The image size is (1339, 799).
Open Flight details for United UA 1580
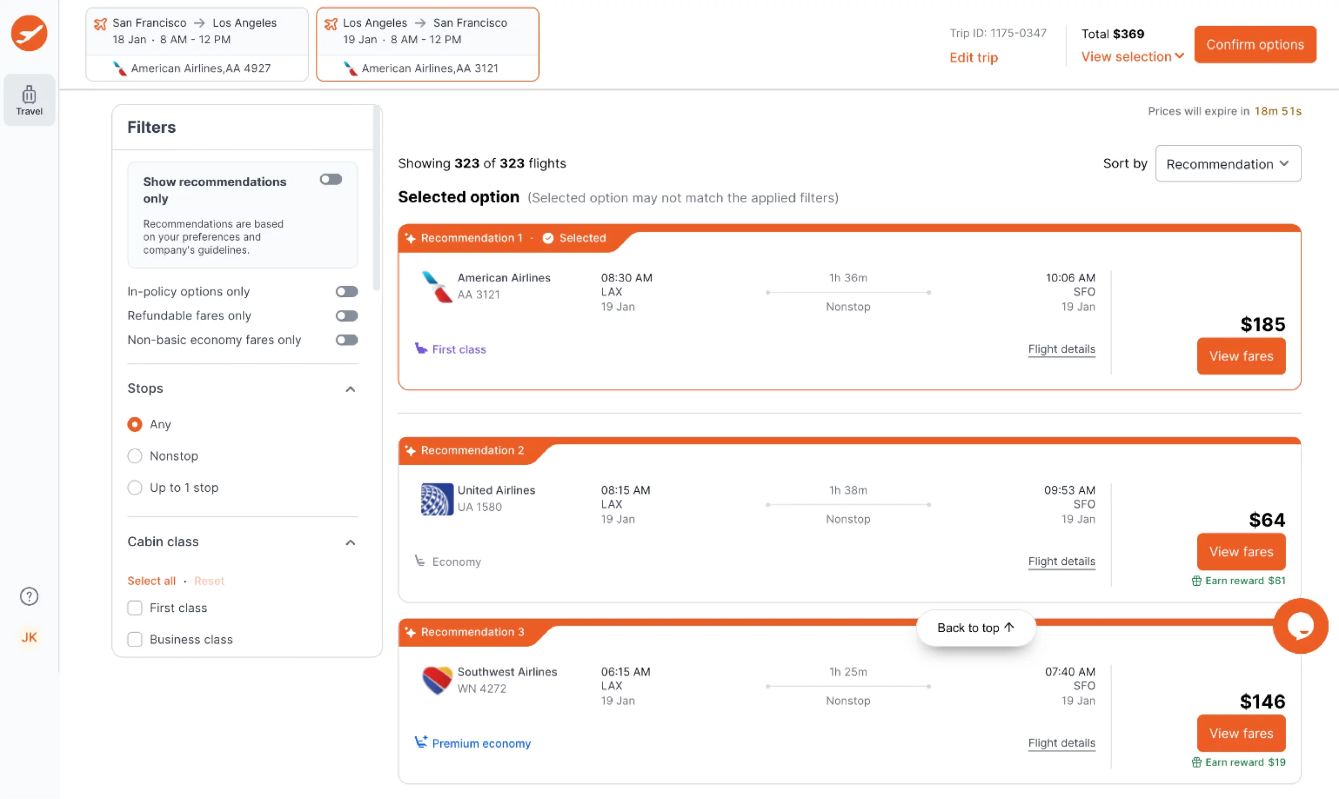(x=1061, y=561)
